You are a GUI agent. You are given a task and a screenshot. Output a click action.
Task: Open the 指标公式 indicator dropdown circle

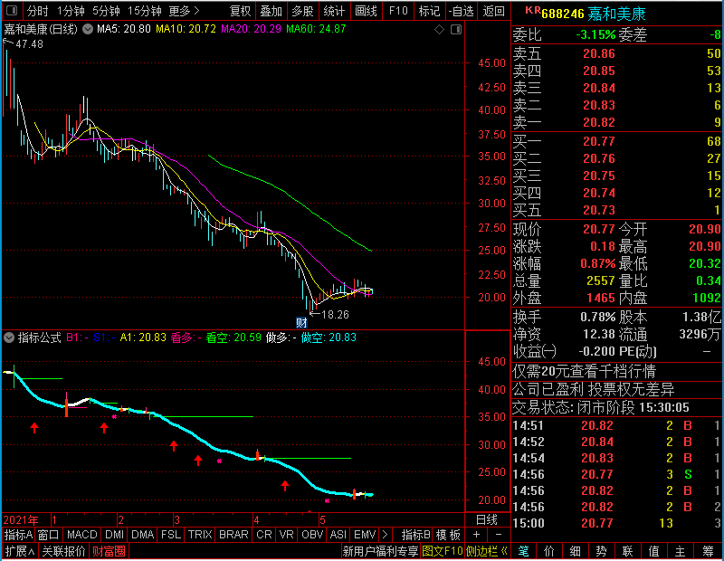pos(9,338)
